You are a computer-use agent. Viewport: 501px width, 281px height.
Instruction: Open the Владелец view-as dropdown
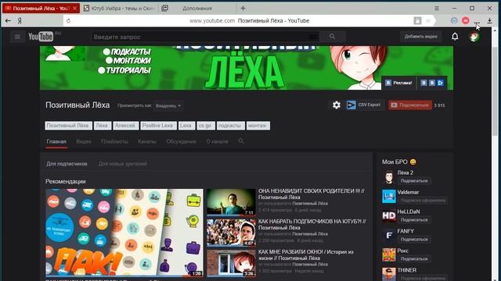pos(168,105)
